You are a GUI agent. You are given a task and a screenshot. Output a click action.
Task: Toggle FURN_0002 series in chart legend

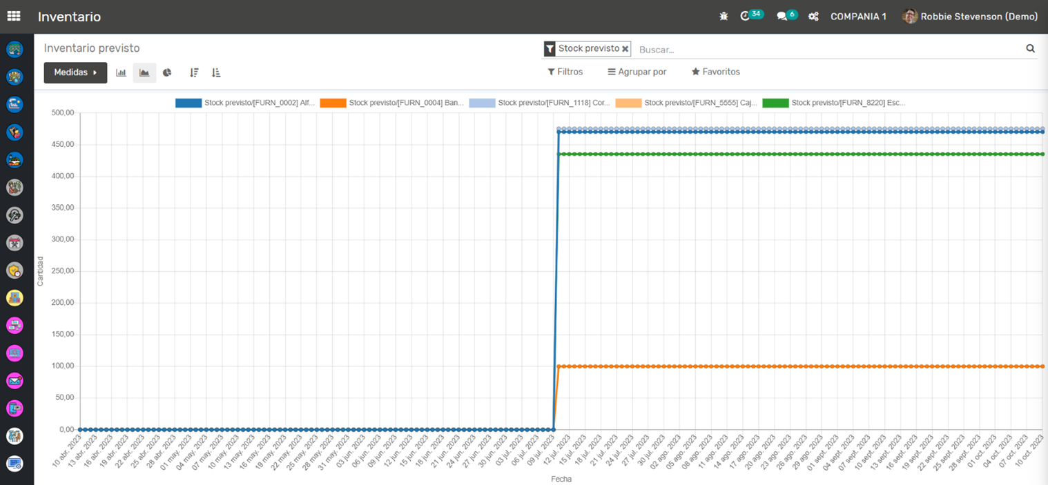(x=245, y=103)
